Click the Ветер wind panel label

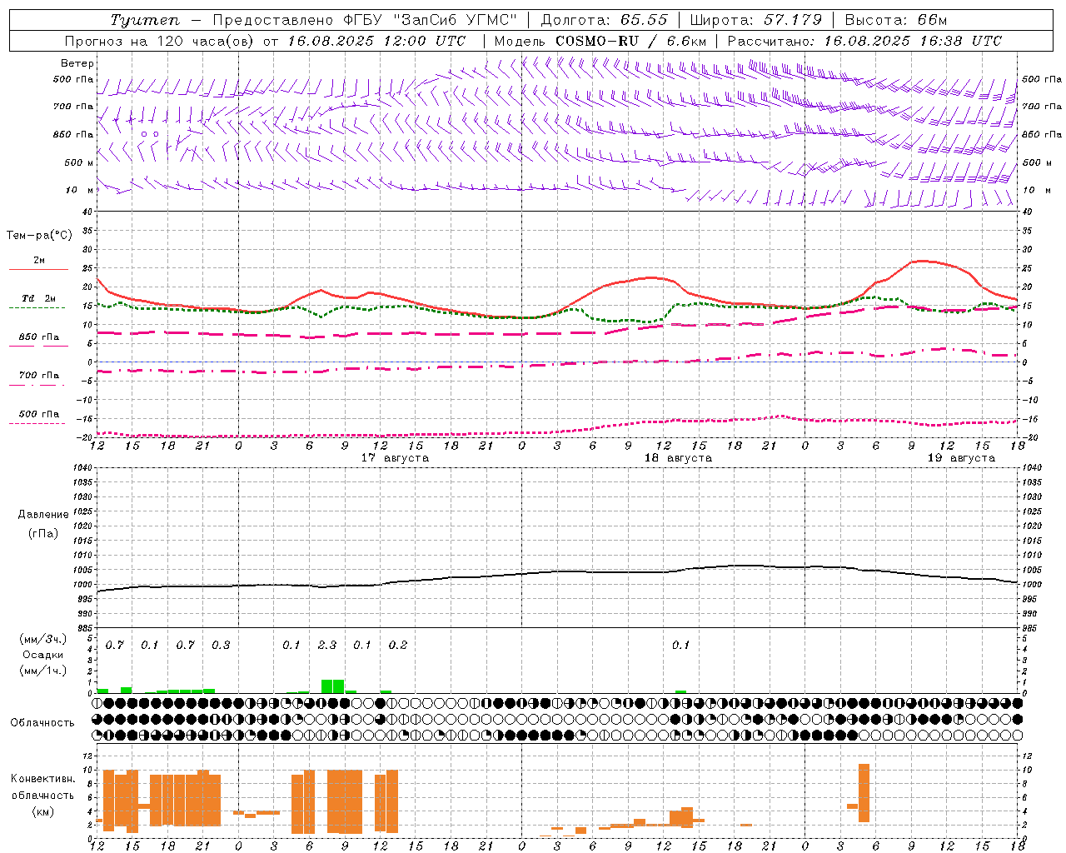pyautogui.click(x=77, y=63)
